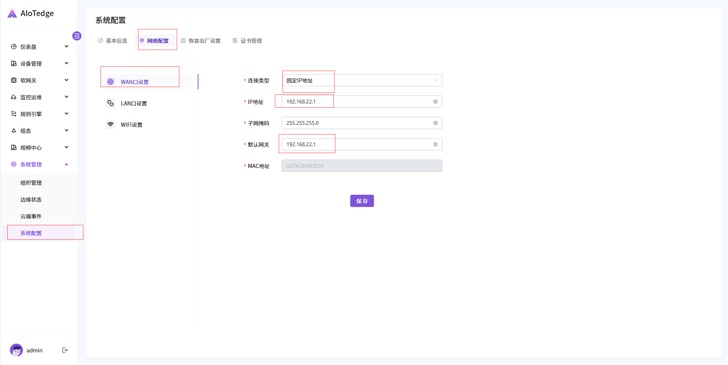Click the WIFI设置 wifi icon
Screen dimensions: 728x365
click(110, 124)
